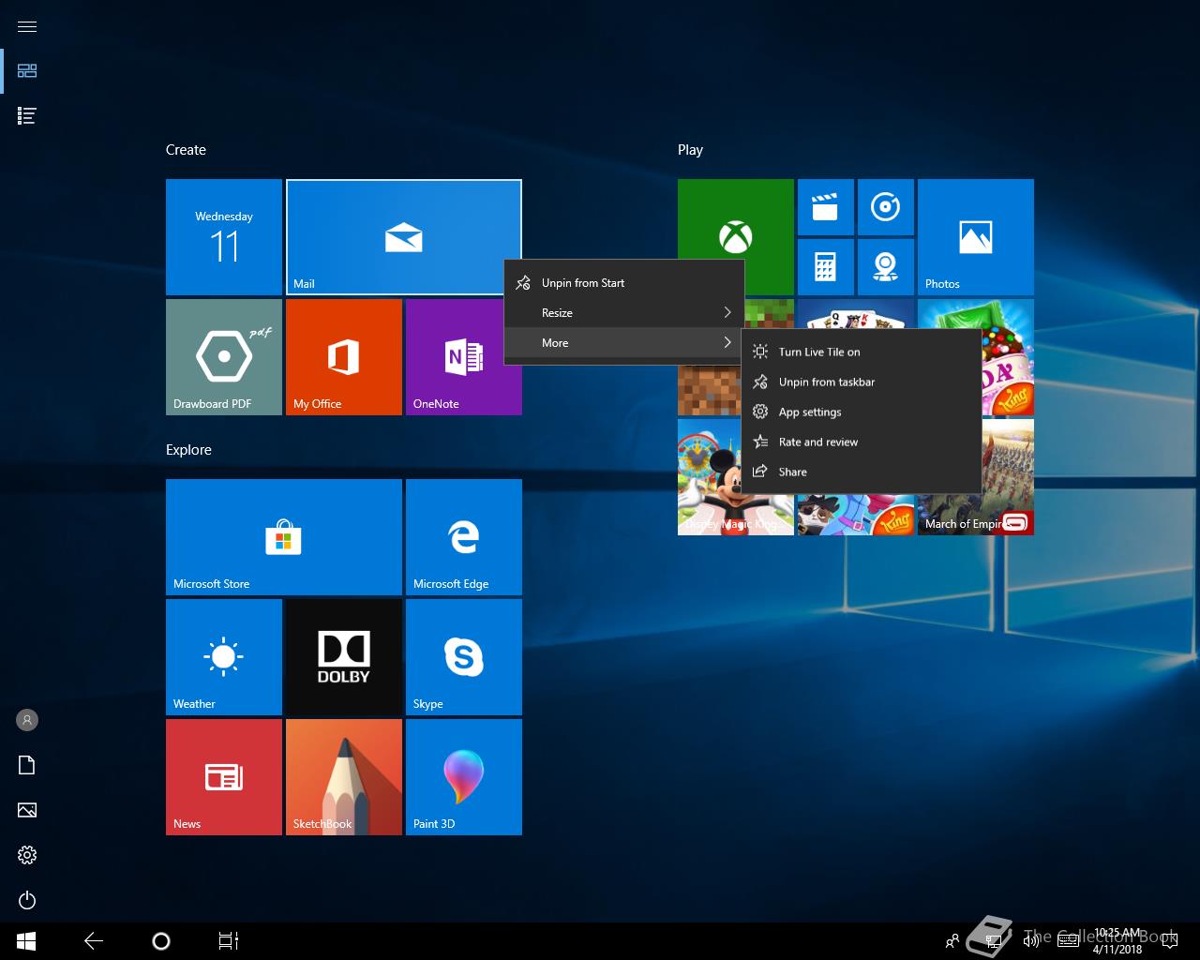Open the News tile

pyautogui.click(x=224, y=777)
